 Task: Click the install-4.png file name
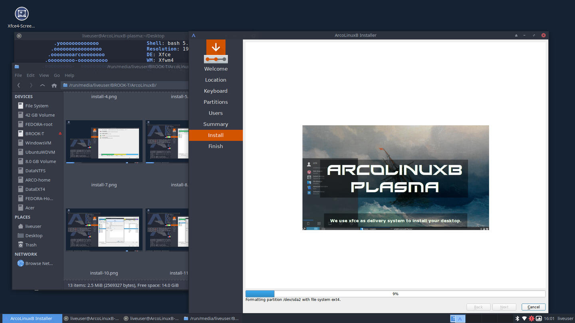[x=104, y=97]
